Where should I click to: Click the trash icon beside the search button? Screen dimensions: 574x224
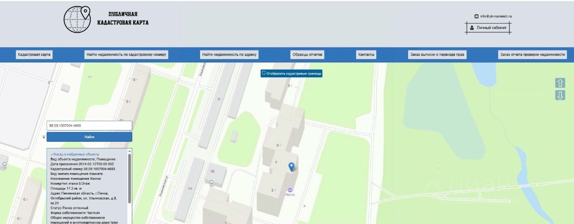[x=43, y=137]
